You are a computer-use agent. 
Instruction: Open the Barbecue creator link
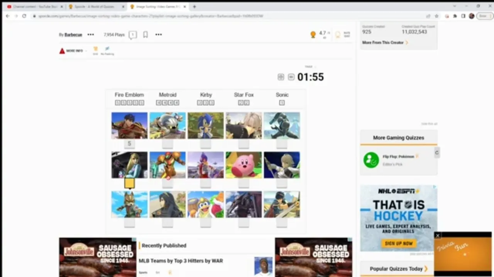[x=73, y=35]
